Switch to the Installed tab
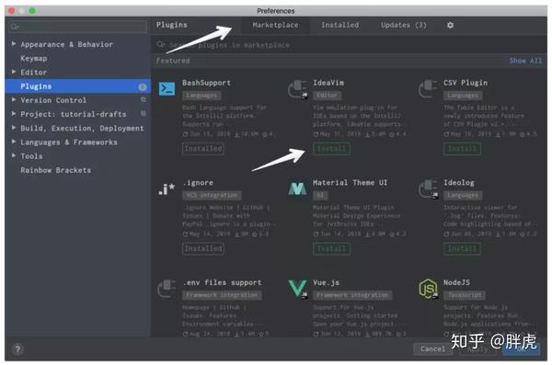 click(339, 26)
